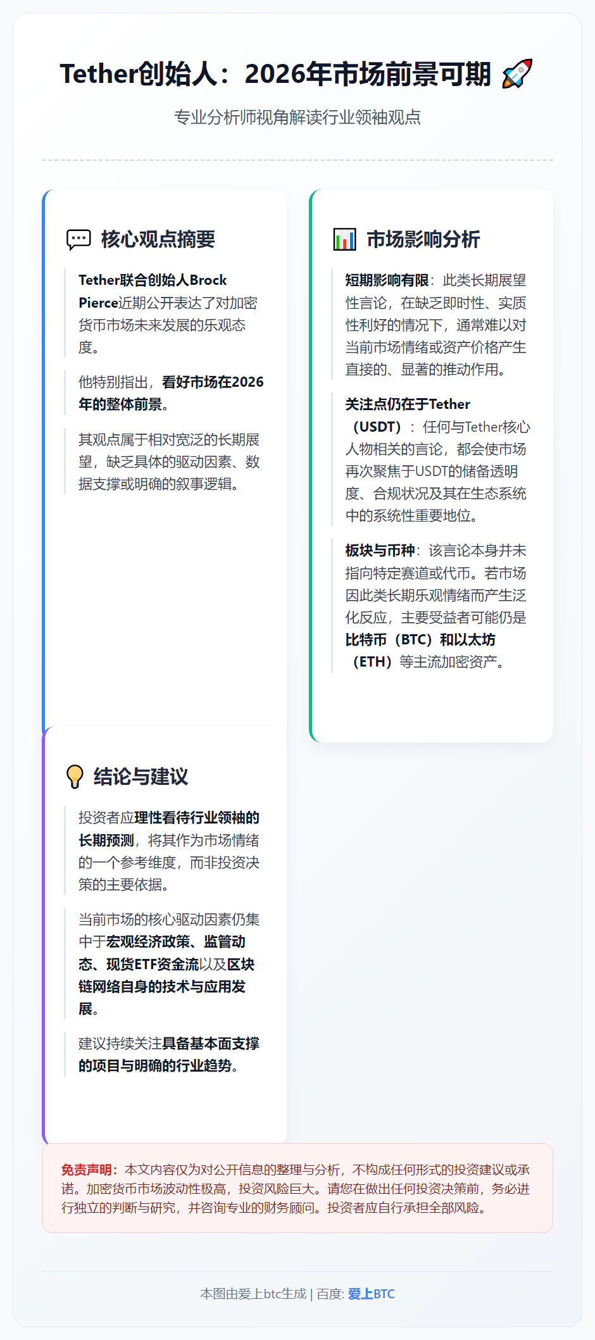The width and height of the screenshot is (595, 1340).
Task: Click the footer text 本图由爱上btc生成
Action: pos(253,1294)
